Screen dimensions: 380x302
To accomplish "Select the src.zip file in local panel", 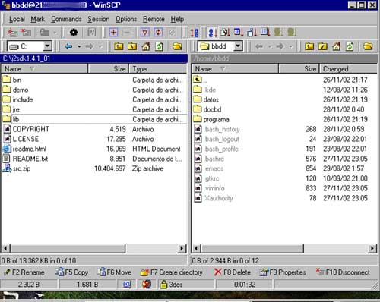I will coord(21,168).
